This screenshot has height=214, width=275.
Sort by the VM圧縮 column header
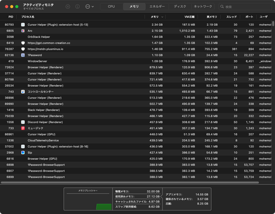coord(189,17)
